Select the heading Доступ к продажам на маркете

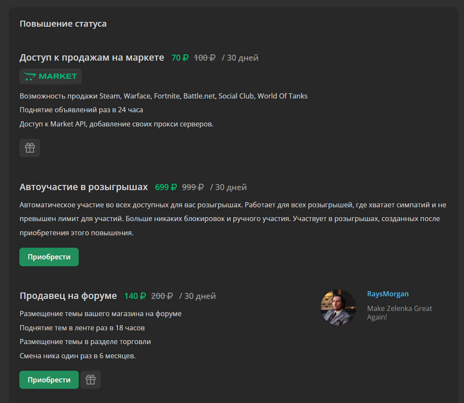click(92, 57)
